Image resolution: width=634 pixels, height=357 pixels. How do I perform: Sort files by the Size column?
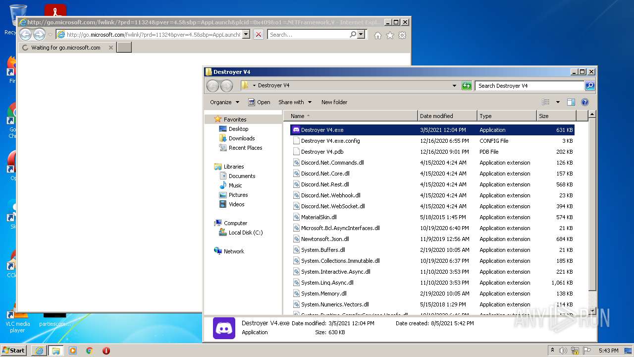pyautogui.click(x=556, y=116)
